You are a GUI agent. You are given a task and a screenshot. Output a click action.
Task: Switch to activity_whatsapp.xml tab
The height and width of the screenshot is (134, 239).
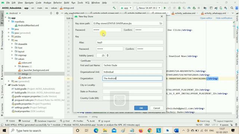coord(214,13)
